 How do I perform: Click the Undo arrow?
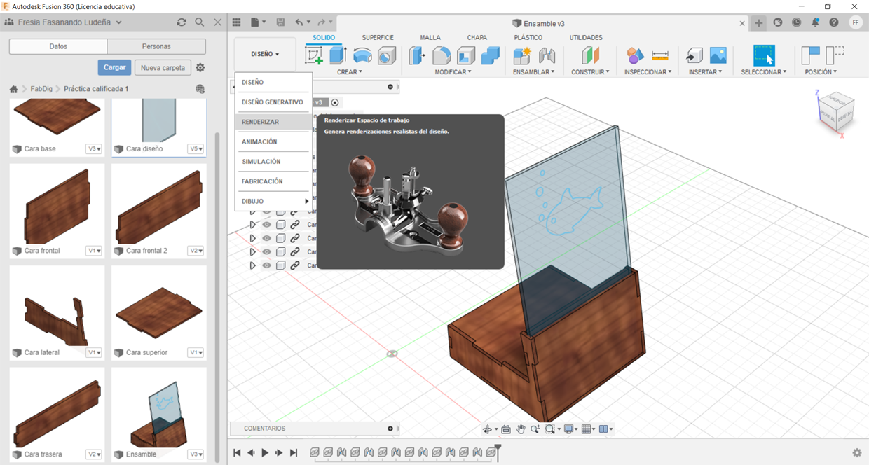[x=299, y=22]
